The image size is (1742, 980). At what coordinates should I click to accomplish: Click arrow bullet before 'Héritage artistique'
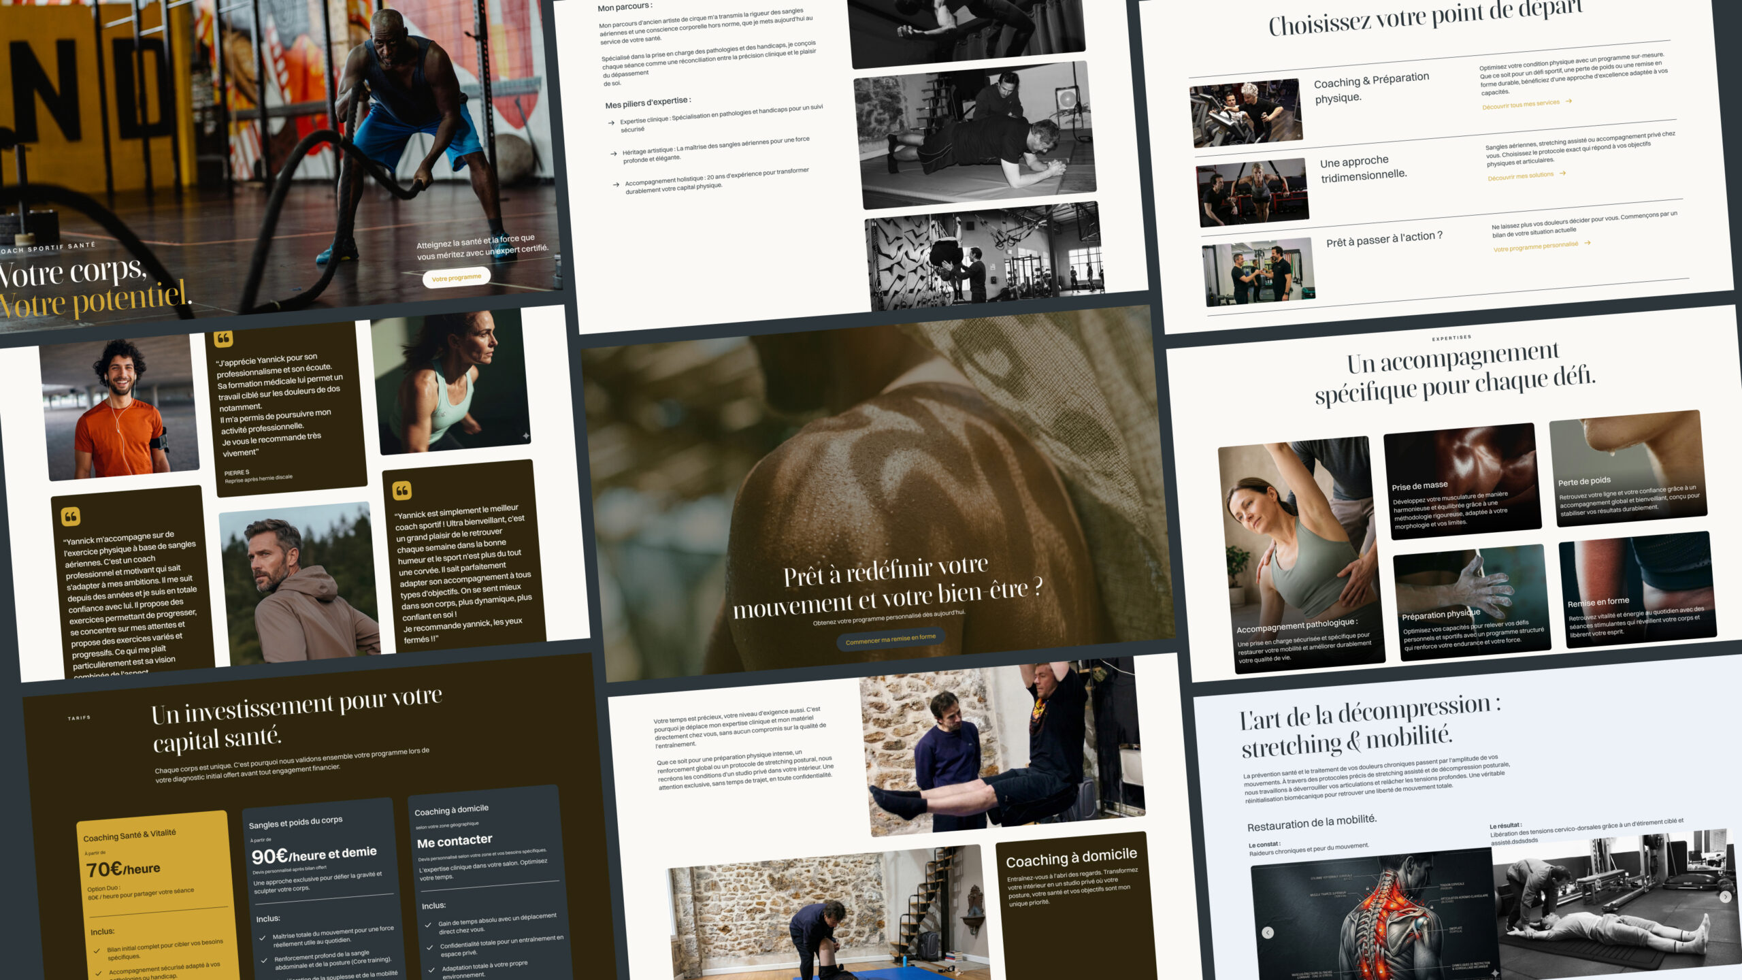point(613,154)
